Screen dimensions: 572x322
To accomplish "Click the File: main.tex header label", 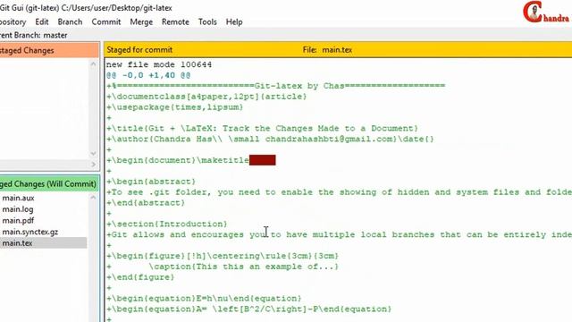I will click(327, 50).
